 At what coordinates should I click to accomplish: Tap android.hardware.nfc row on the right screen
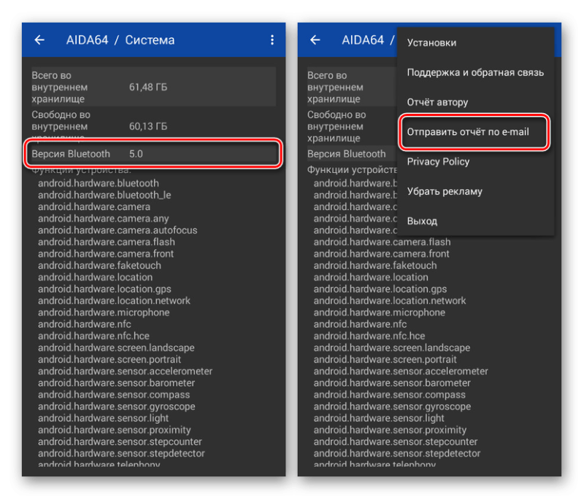tap(360, 324)
